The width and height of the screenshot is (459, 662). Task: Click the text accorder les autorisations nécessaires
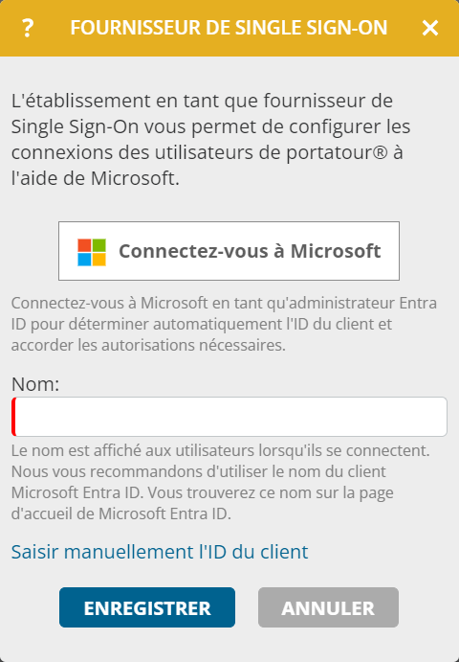(148, 345)
